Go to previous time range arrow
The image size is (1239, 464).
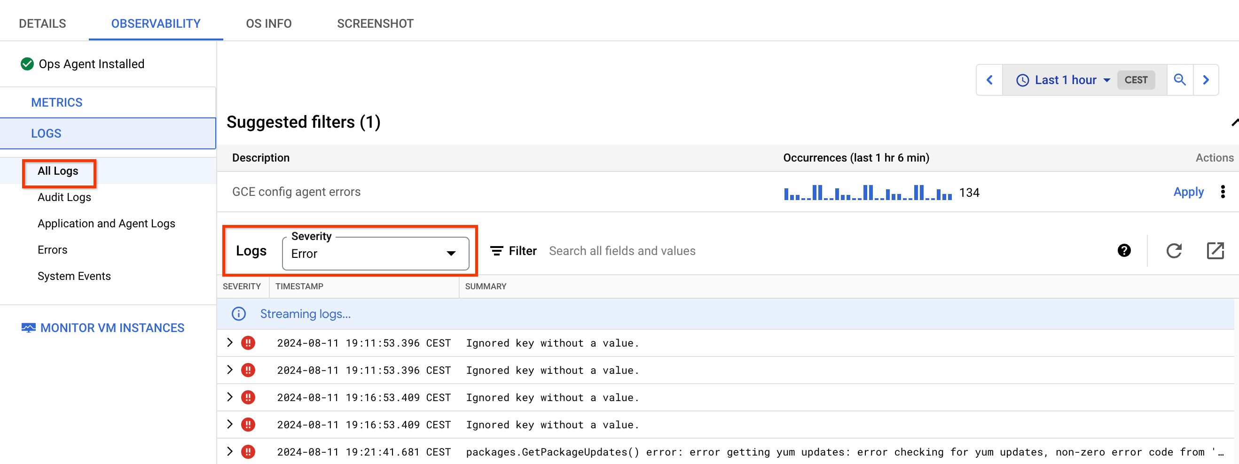(x=989, y=80)
